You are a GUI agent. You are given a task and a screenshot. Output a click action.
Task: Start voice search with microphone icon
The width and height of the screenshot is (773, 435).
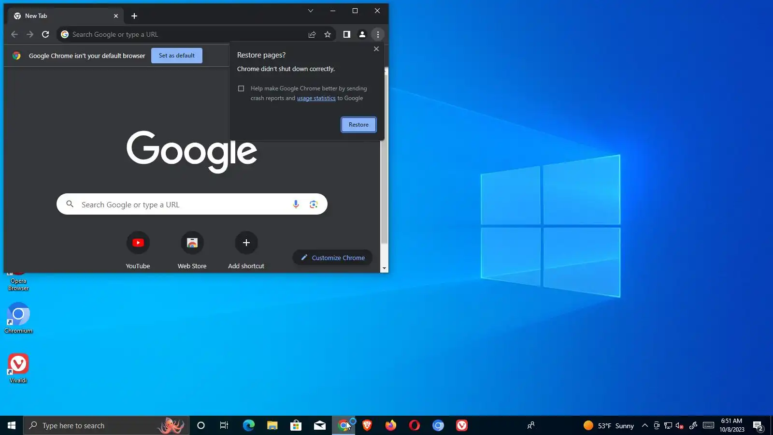[296, 204]
